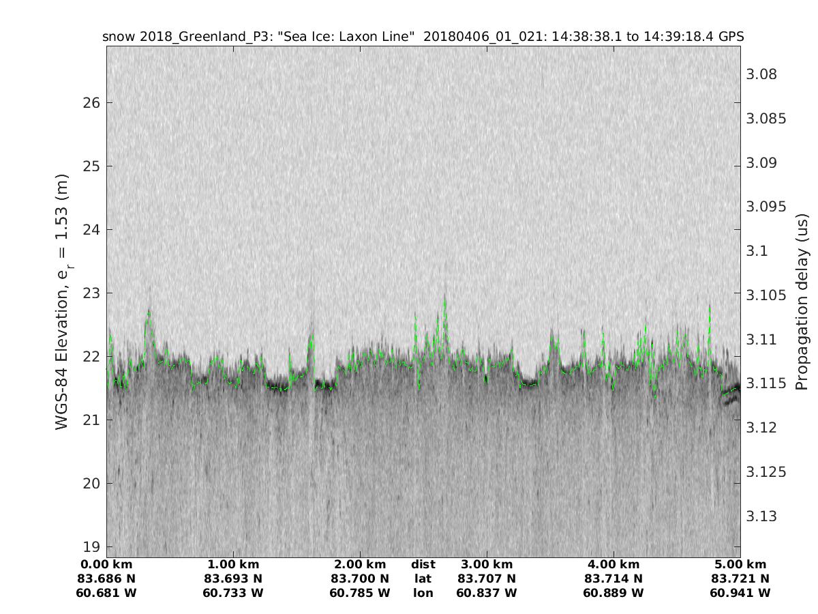Screen dimensions: 818x614
Task: Click the 3.115 propagation delay tick label
Action: pos(766,383)
